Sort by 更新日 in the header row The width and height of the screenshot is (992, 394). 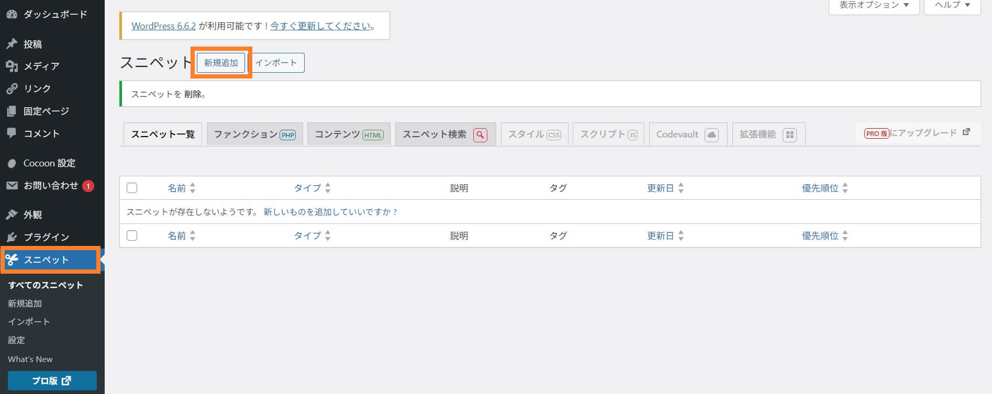[x=665, y=188]
